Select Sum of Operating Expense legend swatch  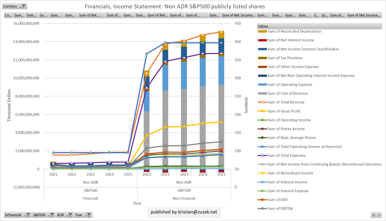click(x=262, y=85)
